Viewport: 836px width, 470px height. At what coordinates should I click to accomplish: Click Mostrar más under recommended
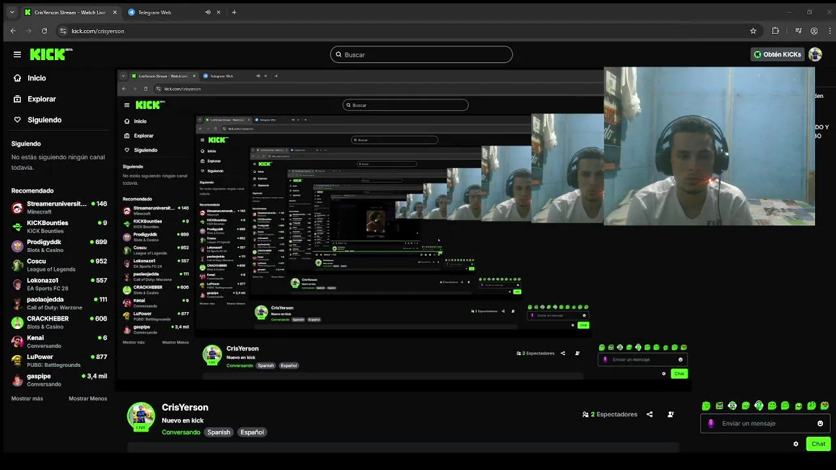coord(27,398)
